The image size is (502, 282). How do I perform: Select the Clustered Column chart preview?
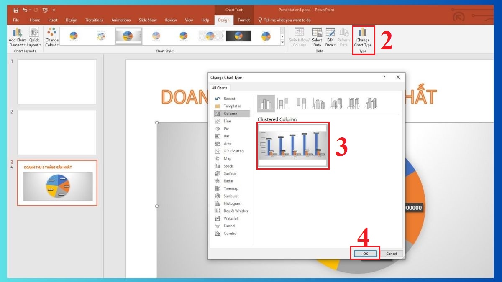(x=292, y=145)
